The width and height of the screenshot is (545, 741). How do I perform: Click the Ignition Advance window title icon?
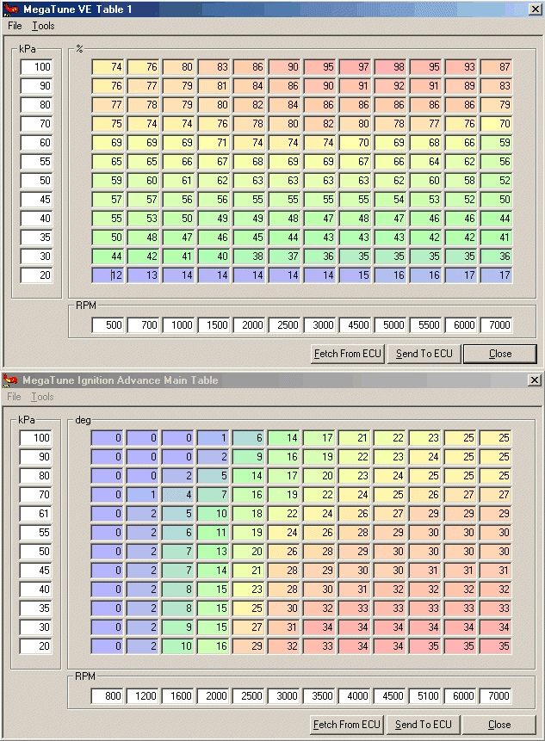pyautogui.click(x=10, y=380)
